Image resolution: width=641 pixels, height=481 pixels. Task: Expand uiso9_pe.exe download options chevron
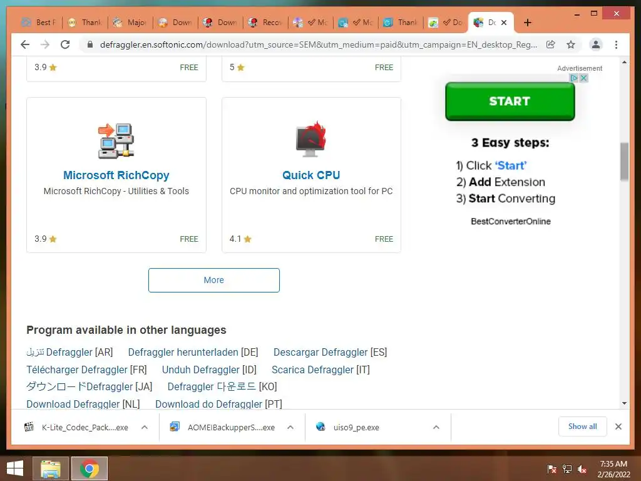(436, 427)
